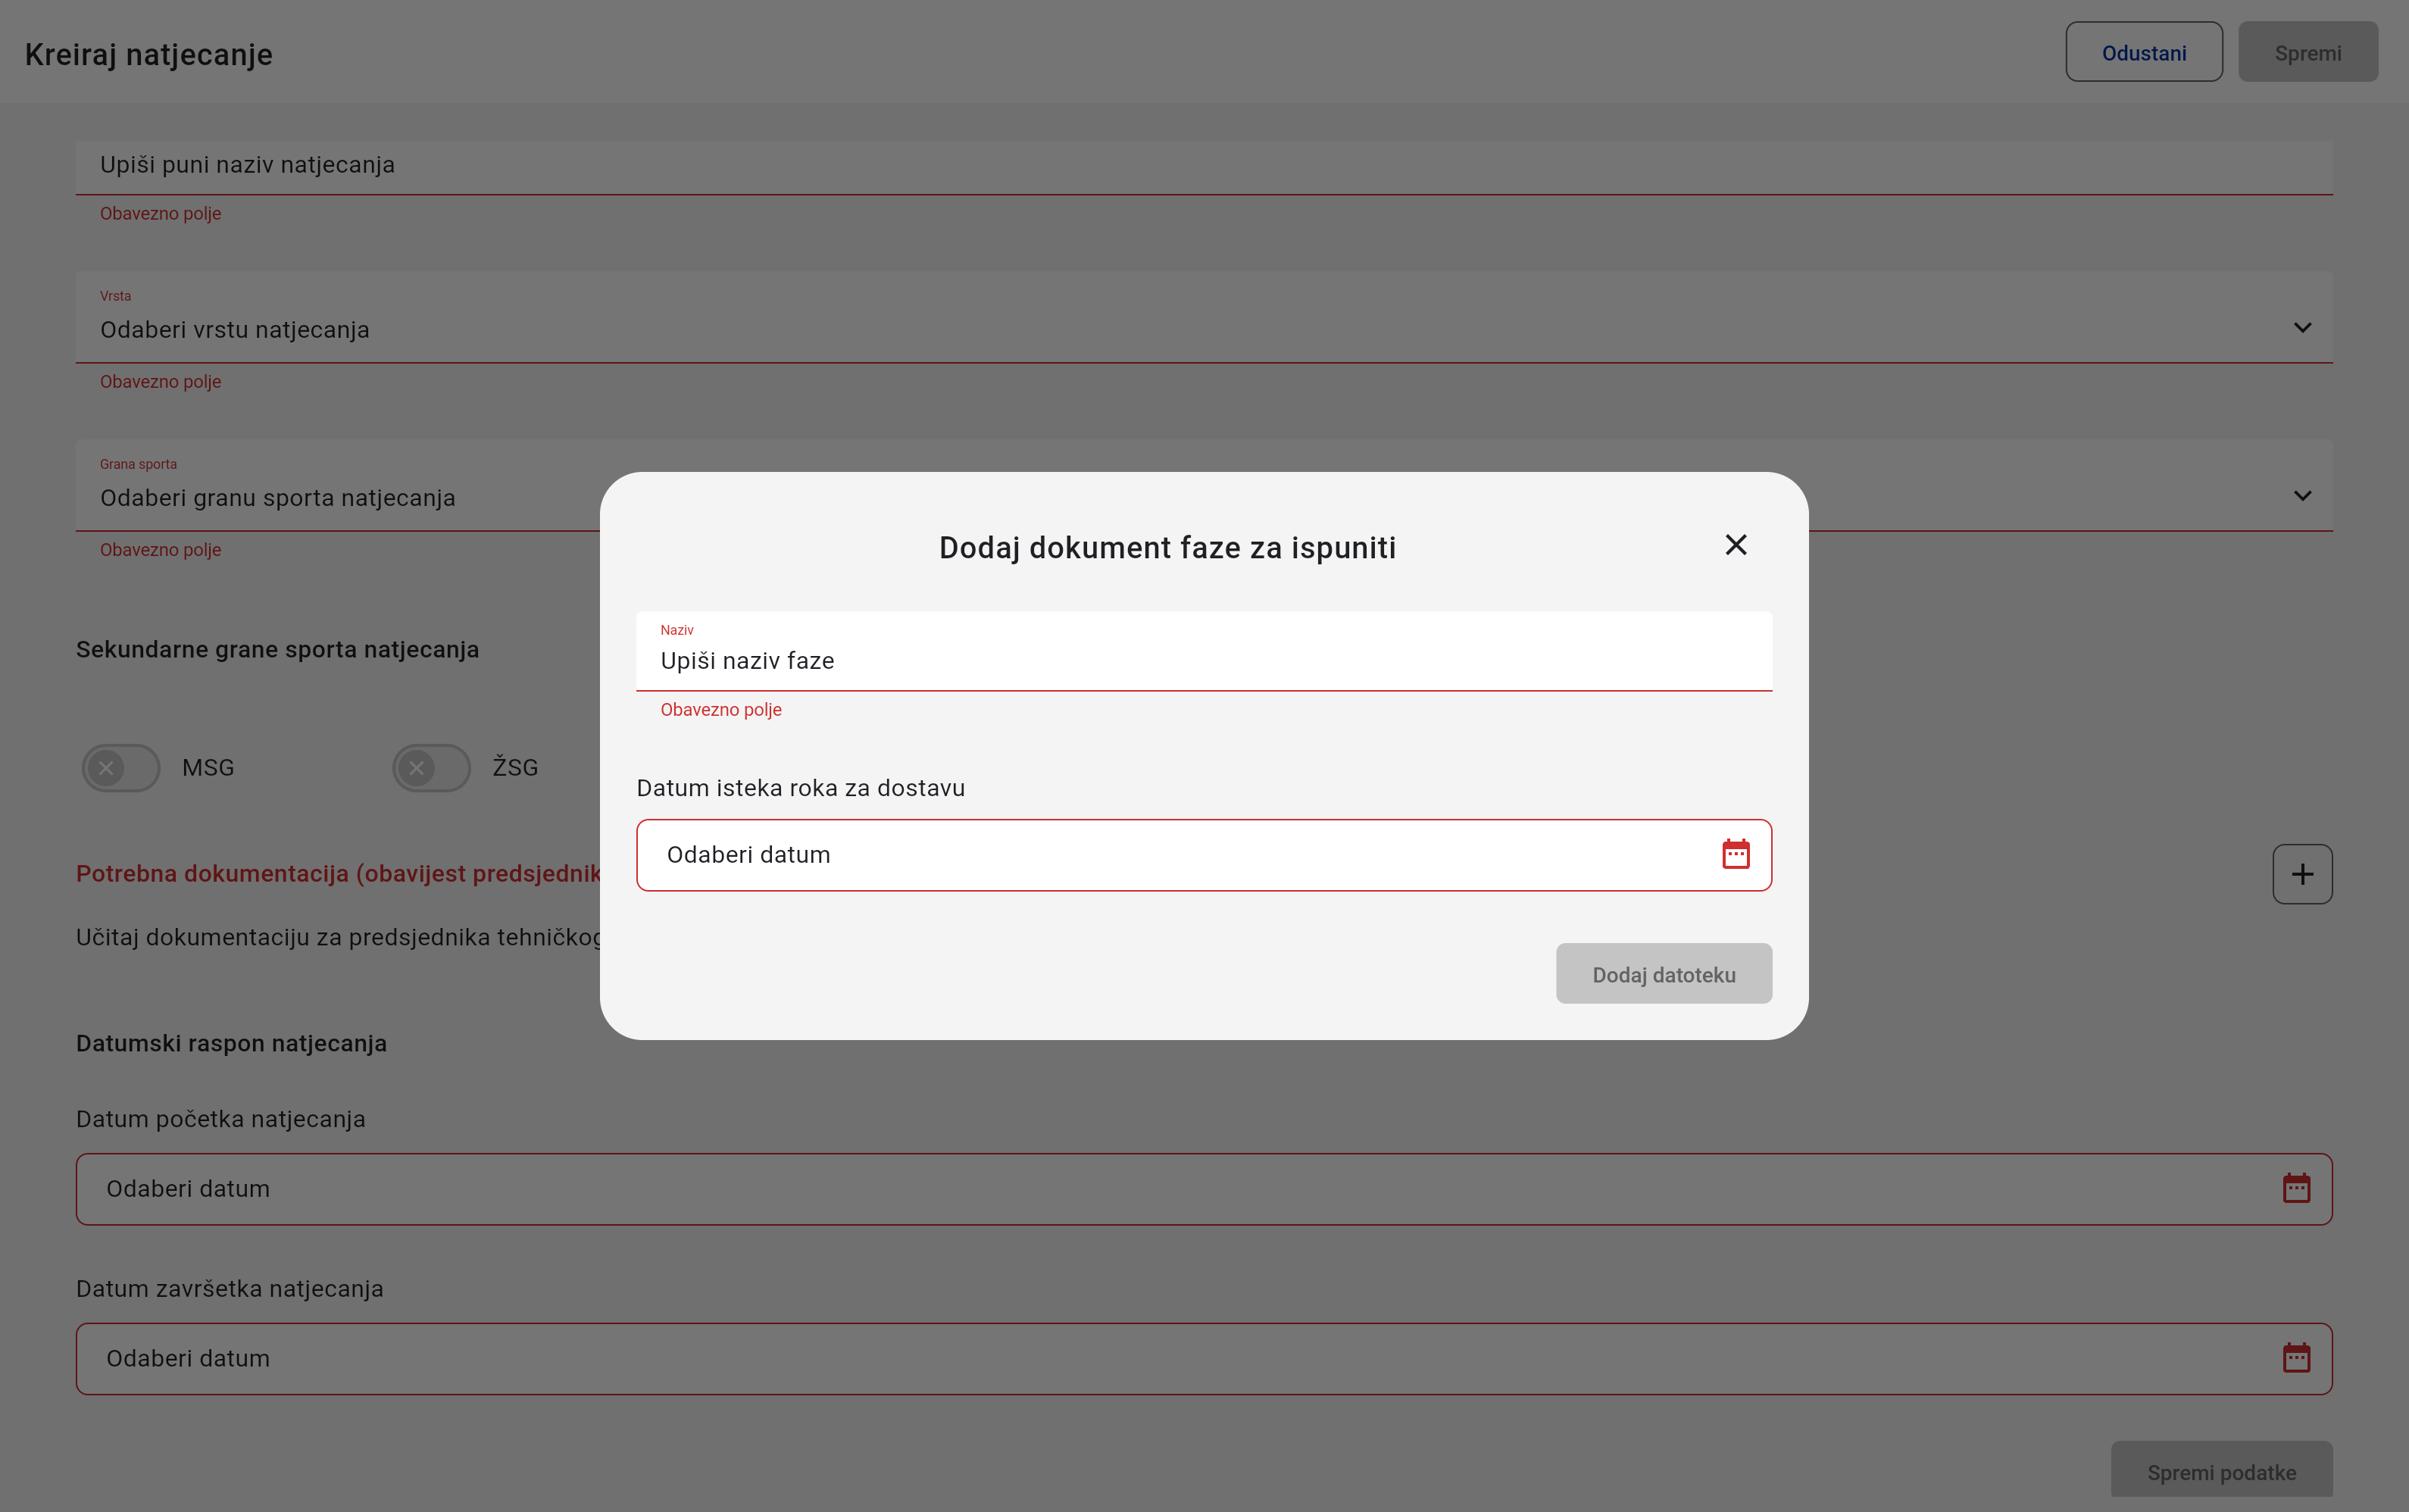
Task: Click the Spremi button in the header
Action: click(2307, 53)
